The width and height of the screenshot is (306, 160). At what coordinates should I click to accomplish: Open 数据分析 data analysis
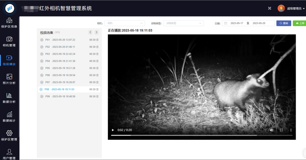(x=9, y=98)
